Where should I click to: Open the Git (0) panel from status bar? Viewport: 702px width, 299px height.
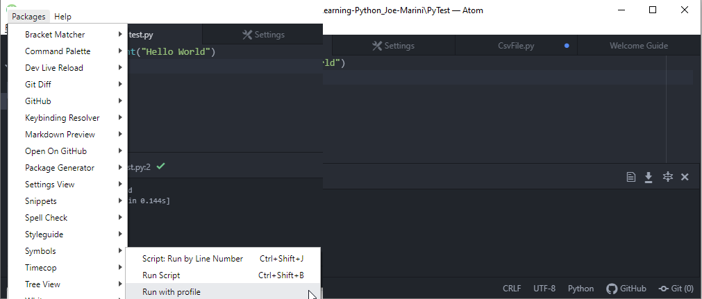click(x=676, y=289)
